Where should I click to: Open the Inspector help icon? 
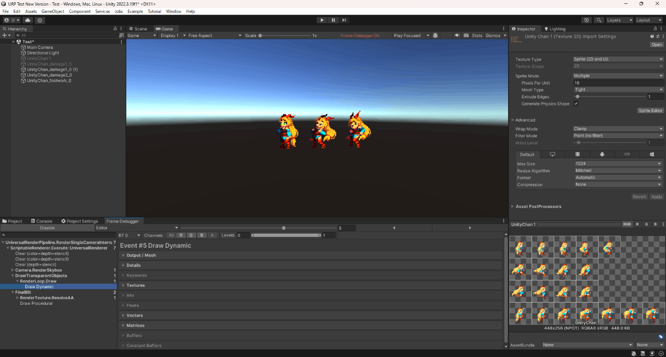point(652,37)
